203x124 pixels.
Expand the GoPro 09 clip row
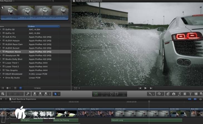[x=1, y=29]
